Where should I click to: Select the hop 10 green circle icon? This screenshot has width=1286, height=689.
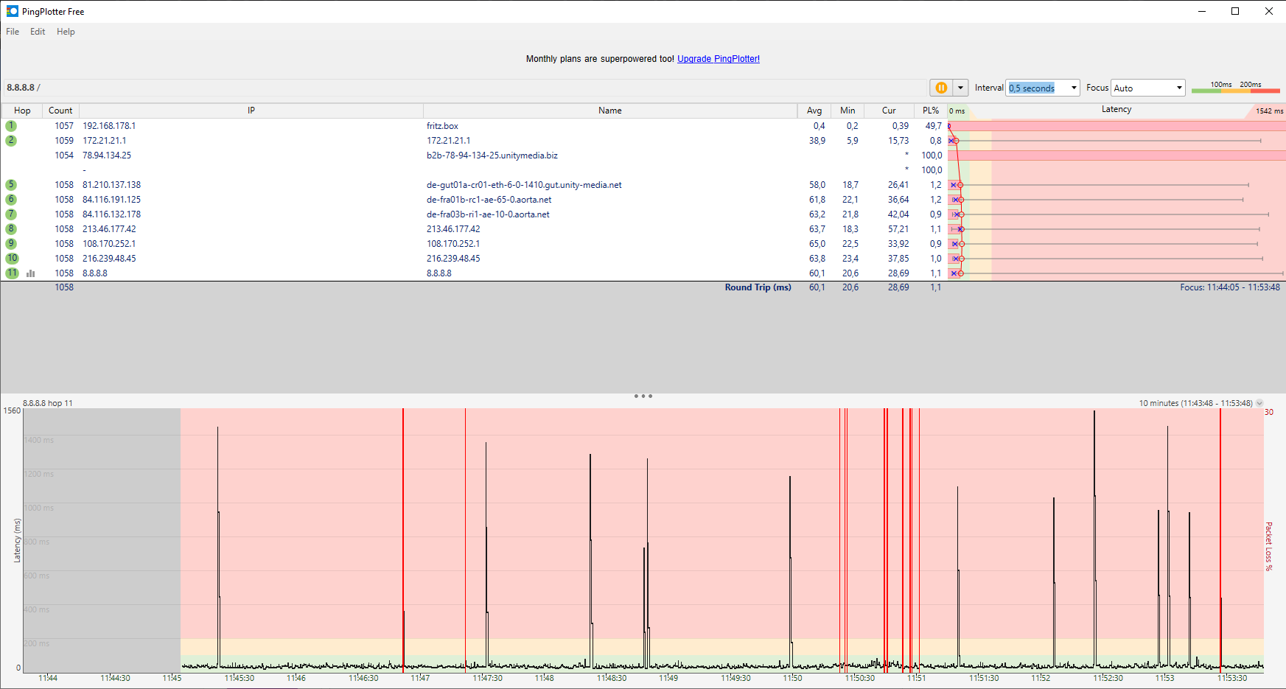coord(12,259)
